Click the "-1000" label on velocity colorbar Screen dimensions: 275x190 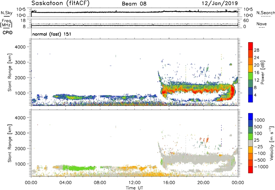[x=261, y=167]
